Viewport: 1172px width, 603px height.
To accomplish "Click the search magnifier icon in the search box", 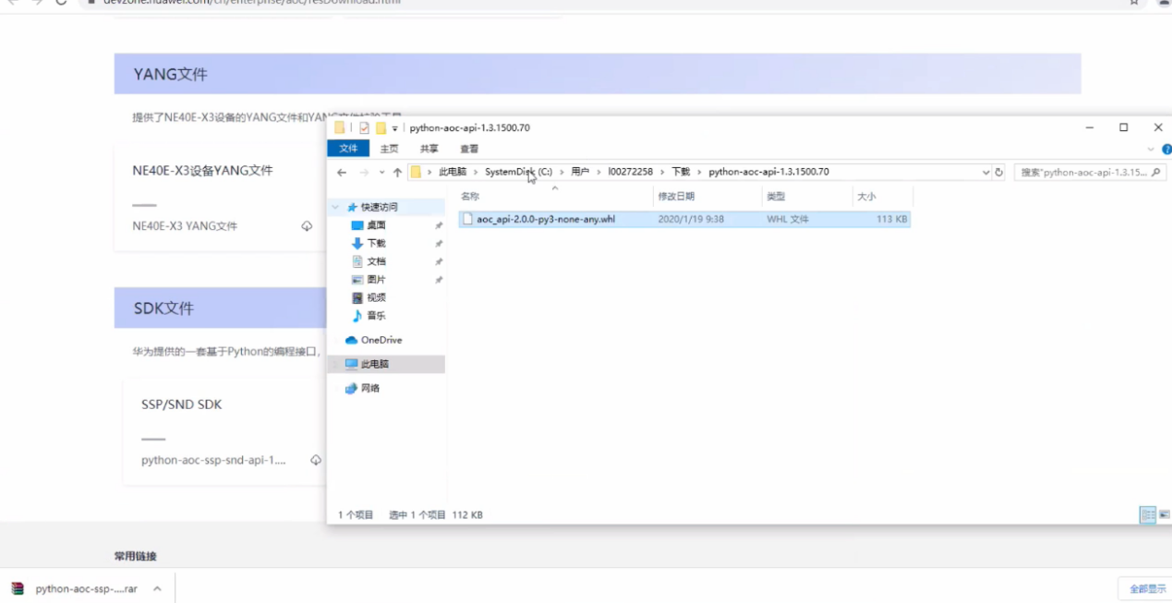I will tap(1156, 172).
